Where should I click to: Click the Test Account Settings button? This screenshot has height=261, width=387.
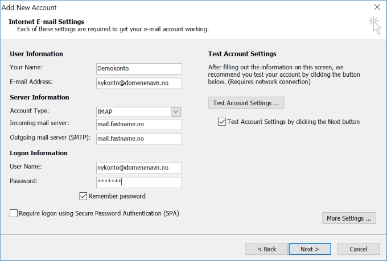246,103
